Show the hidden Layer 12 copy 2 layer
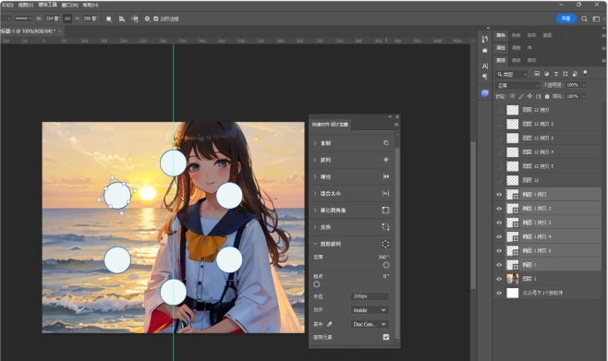The image size is (608, 361). [x=499, y=124]
